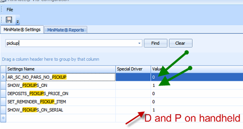Viewport: 243px width, 129px height.
Task: Select the DEPOSITS_PICKUPS_PRICE_ON setting
Action: click(x=61, y=93)
